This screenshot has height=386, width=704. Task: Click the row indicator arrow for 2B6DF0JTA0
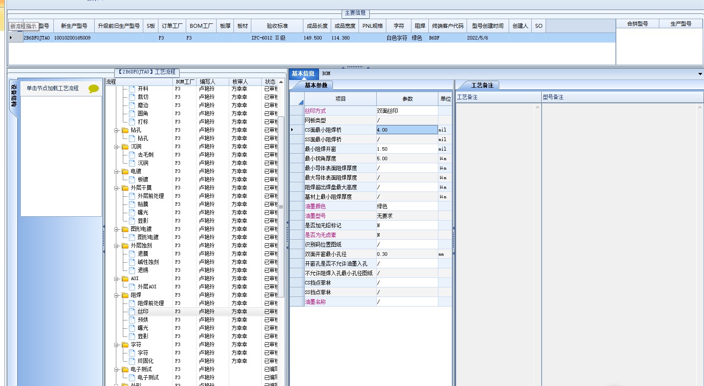point(11,38)
